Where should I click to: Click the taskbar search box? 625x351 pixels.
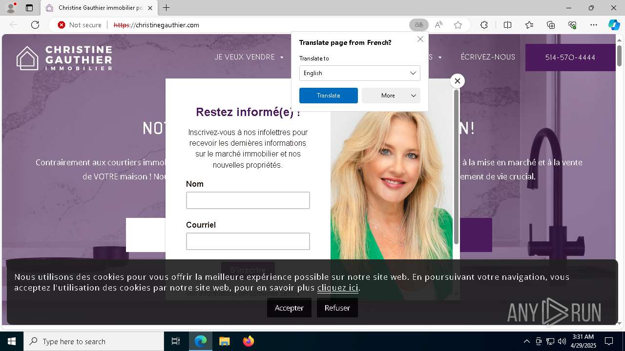(94, 341)
